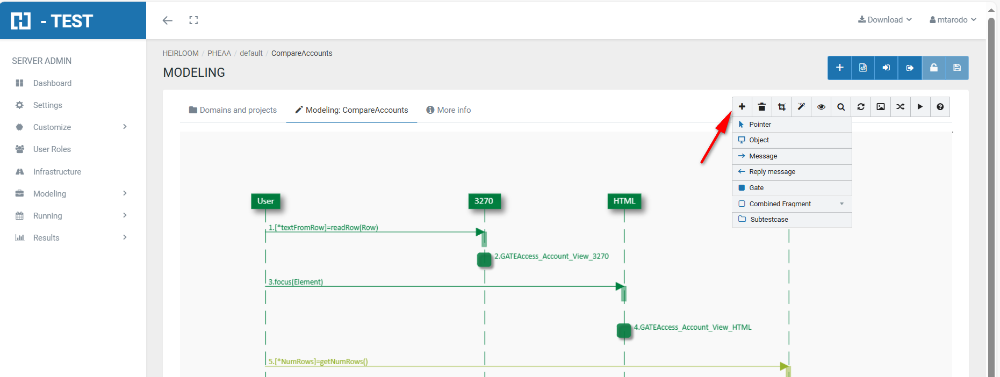Select the green 3270 object box
This screenshot has width=1000, height=377.
(484, 201)
